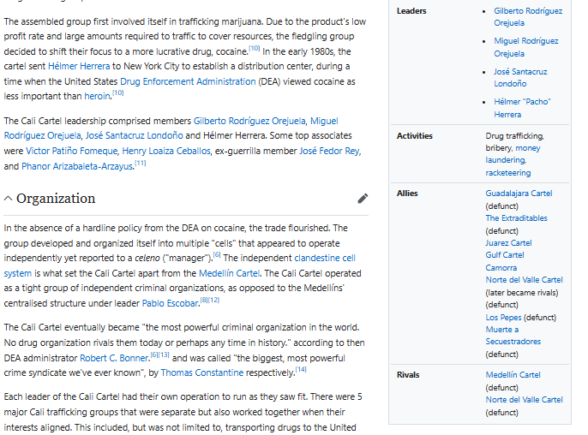Image resolution: width=588 pixels, height=435 pixels.
Task: Open clandestine cell system link
Action: pyautogui.click(x=325, y=258)
